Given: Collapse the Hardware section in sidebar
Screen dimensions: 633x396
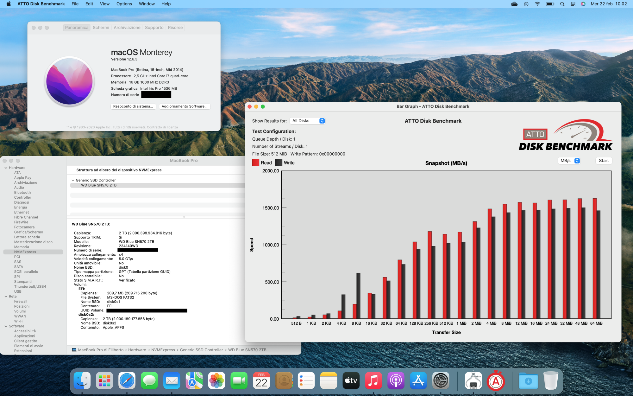Looking at the screenshot, I should (6, 168).
